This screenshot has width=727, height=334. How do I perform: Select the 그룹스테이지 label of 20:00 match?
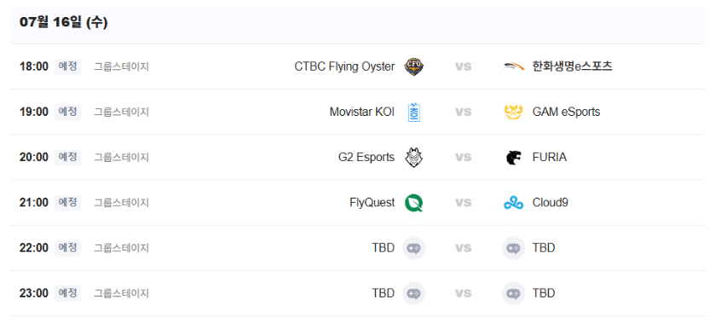point(122,158)
